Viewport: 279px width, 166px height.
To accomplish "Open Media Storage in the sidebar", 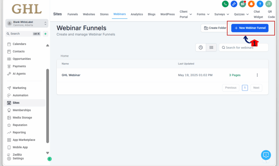I will [x=22, y=118].
